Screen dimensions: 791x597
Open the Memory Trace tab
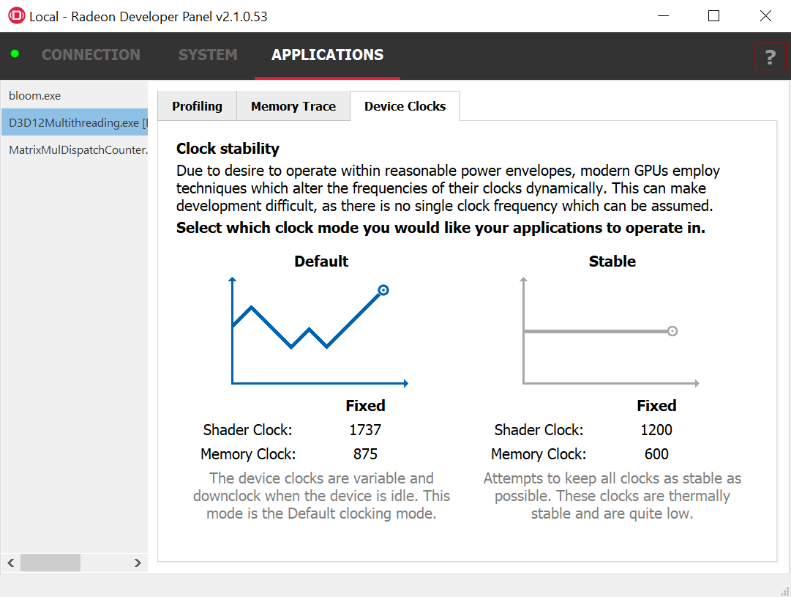[x=293, y=106]
